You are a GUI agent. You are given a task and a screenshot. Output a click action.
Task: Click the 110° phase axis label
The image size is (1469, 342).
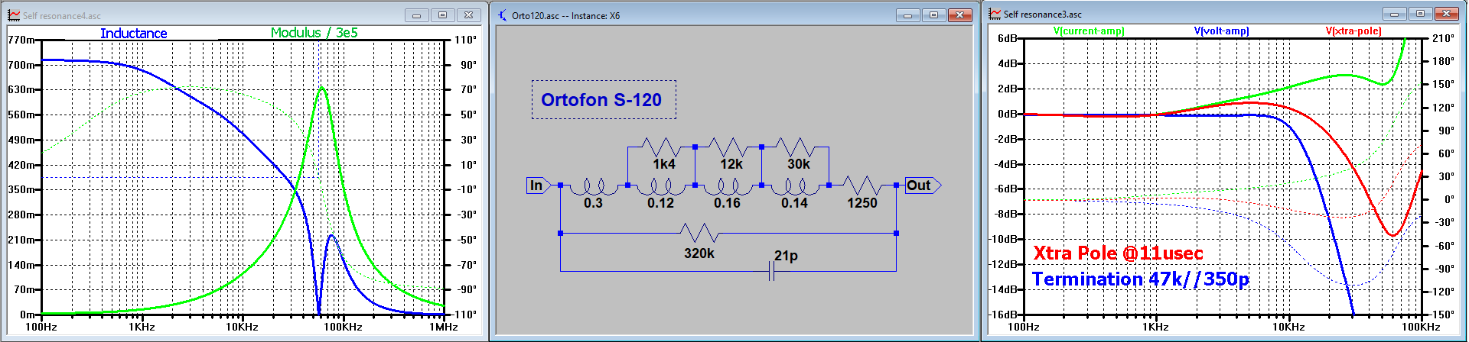pos(465,40)
